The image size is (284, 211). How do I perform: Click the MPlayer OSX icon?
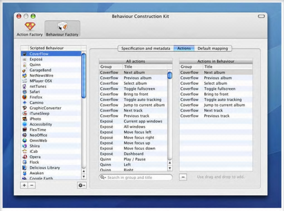pyautogui.click(x=25, y=81)
